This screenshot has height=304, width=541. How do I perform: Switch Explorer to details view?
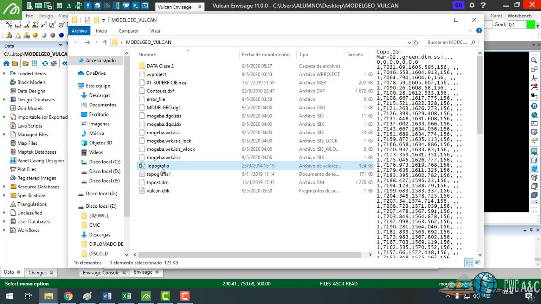pos(469,263)
